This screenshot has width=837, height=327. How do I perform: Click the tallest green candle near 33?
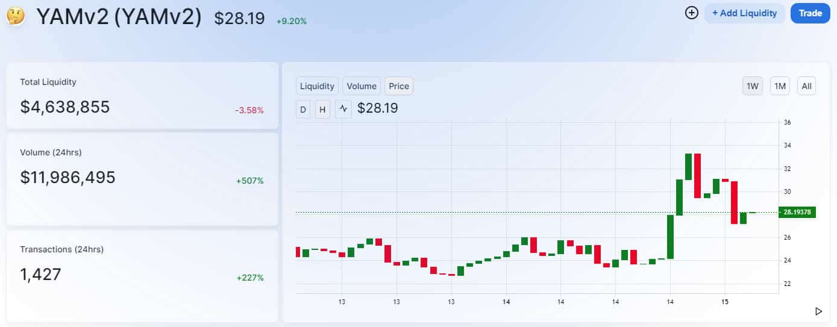(688, 167)
